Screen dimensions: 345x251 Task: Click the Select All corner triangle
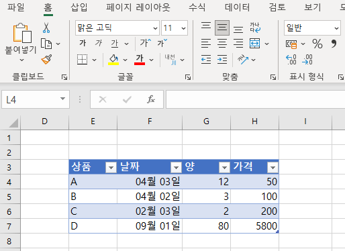pyautogui.click(x=13, y=123)
